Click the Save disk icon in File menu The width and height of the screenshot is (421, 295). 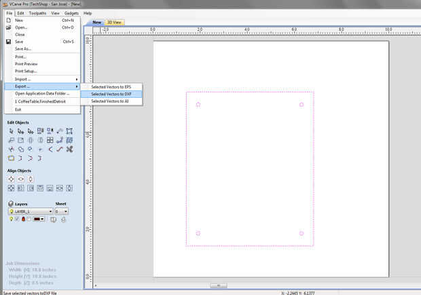click(9, 41)
